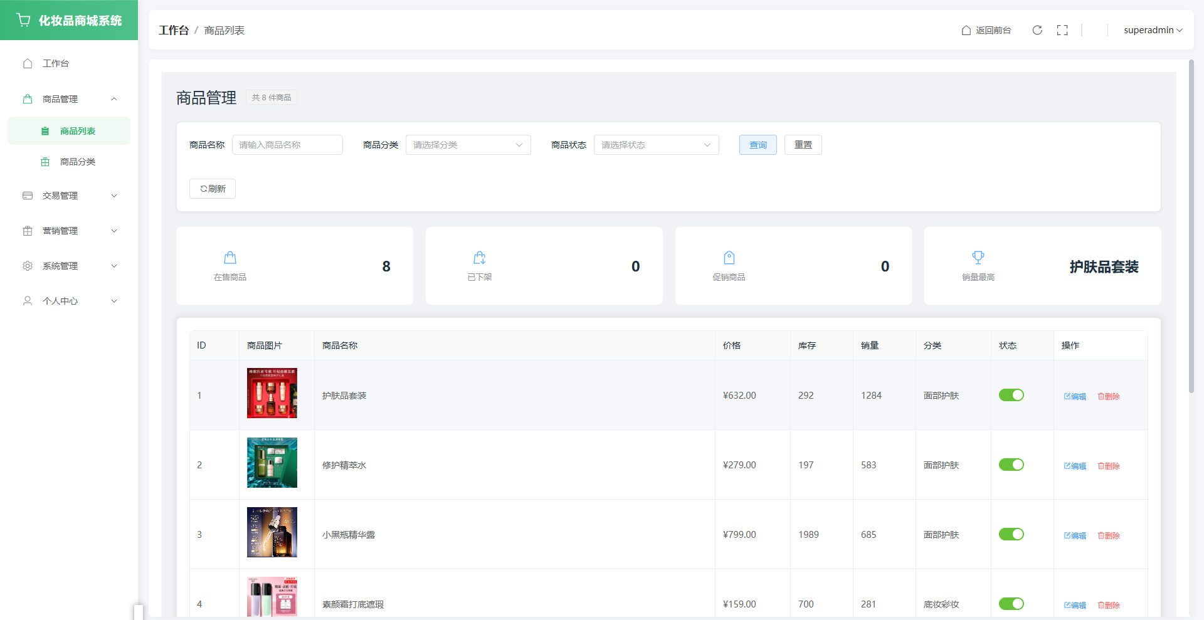Click the refresh page icon in header
This screenshot has height=620, width=1204.
[x=1037, y=30]
